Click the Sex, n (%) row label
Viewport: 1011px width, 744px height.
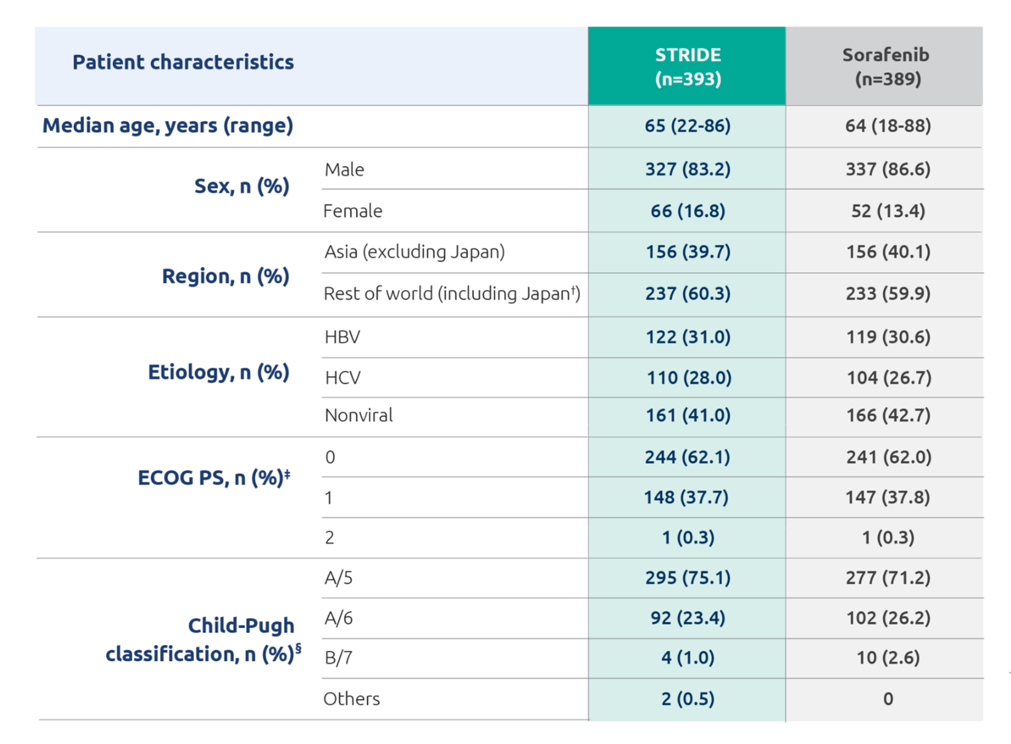(242, 186)
